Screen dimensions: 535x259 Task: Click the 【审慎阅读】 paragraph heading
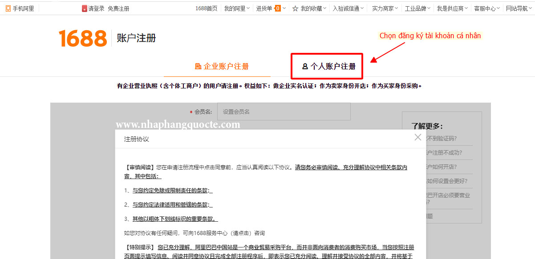[x=140, y=167]
